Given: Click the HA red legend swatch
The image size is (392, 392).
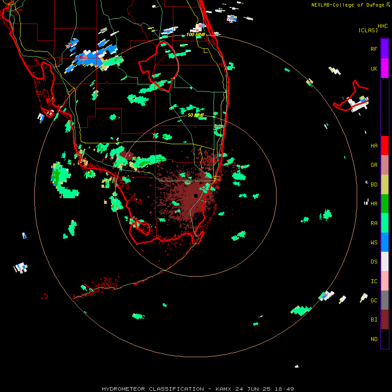Looking at the screenshot, I should (x=385, y=145).
